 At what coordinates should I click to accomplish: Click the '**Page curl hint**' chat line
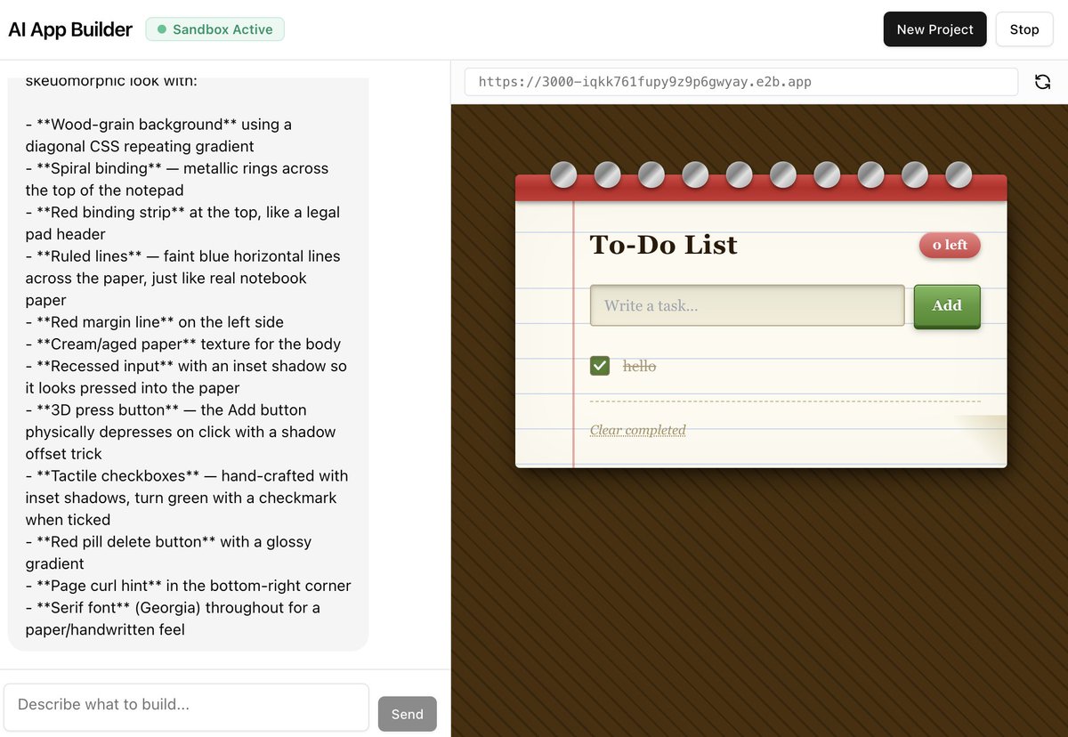click(188, 586)
